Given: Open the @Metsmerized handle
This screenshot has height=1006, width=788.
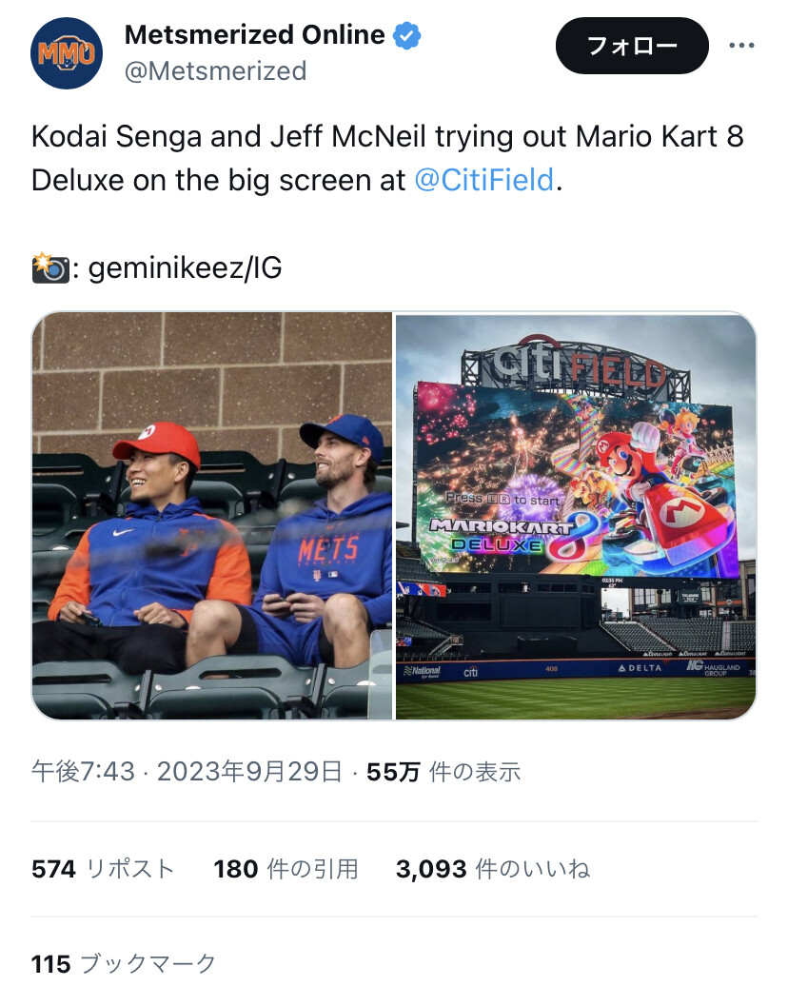Looking at the screenshot, I should (x=216, y=70).
